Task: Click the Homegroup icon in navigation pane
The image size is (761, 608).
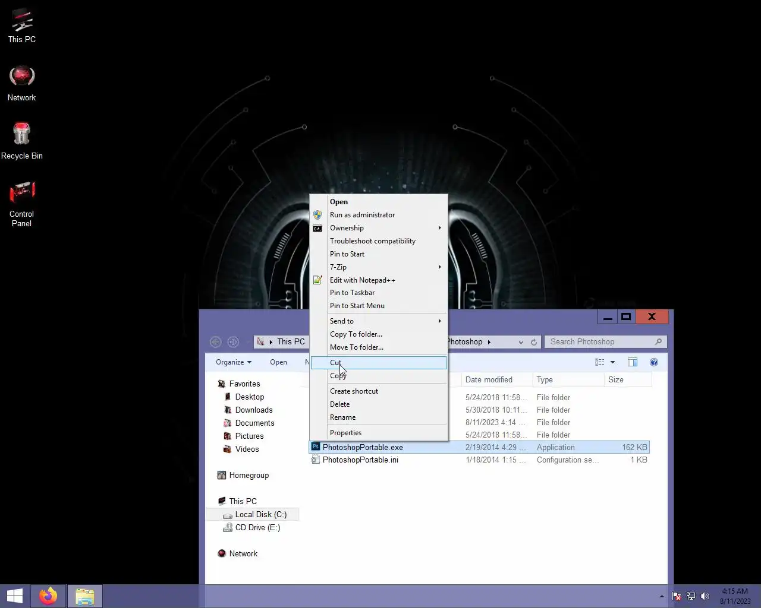Action: [222, 475]
